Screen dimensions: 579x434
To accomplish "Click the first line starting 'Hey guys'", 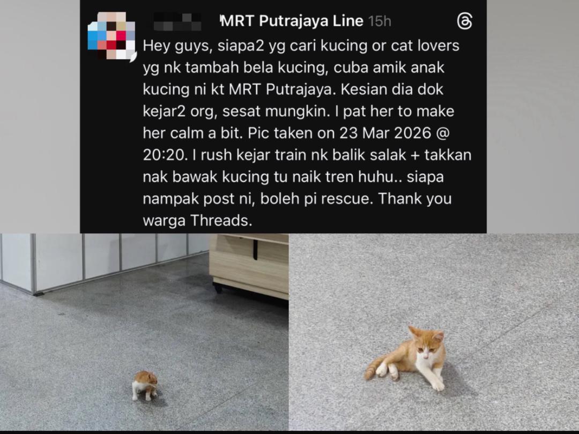I will [x=301, y=46].
